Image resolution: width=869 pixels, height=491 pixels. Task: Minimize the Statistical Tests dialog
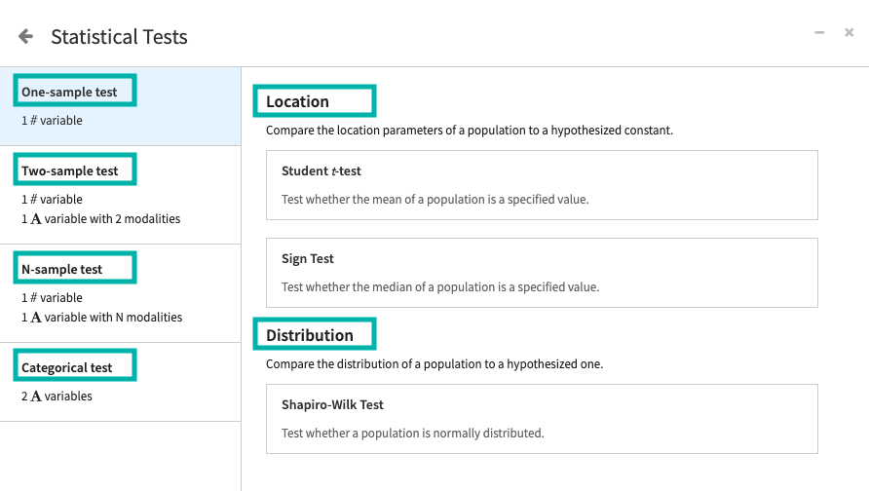(819, 33)
